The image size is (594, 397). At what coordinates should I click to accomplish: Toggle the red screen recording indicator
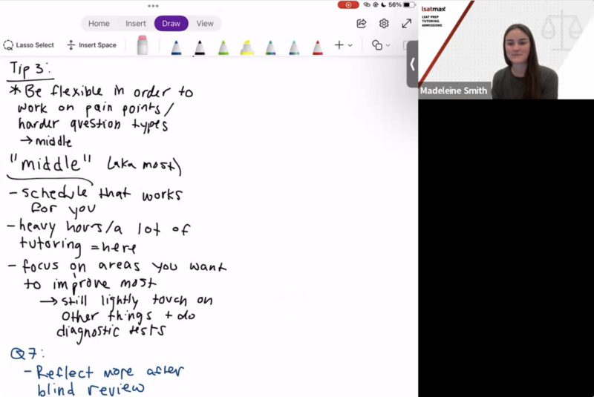[348, 4]
